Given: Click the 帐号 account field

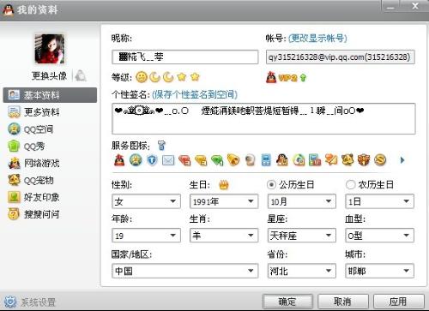Looking at the screenshot, I should [x=341, y=57].
